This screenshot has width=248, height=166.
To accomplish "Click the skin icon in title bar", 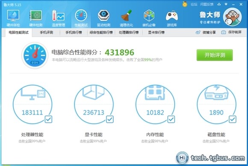I will coord(219,4).
